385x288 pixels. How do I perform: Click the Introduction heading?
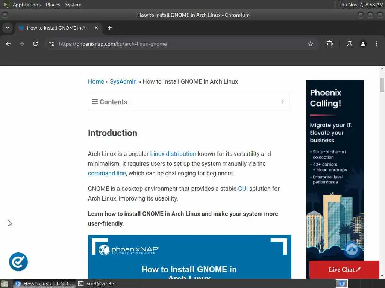point(112,133)
